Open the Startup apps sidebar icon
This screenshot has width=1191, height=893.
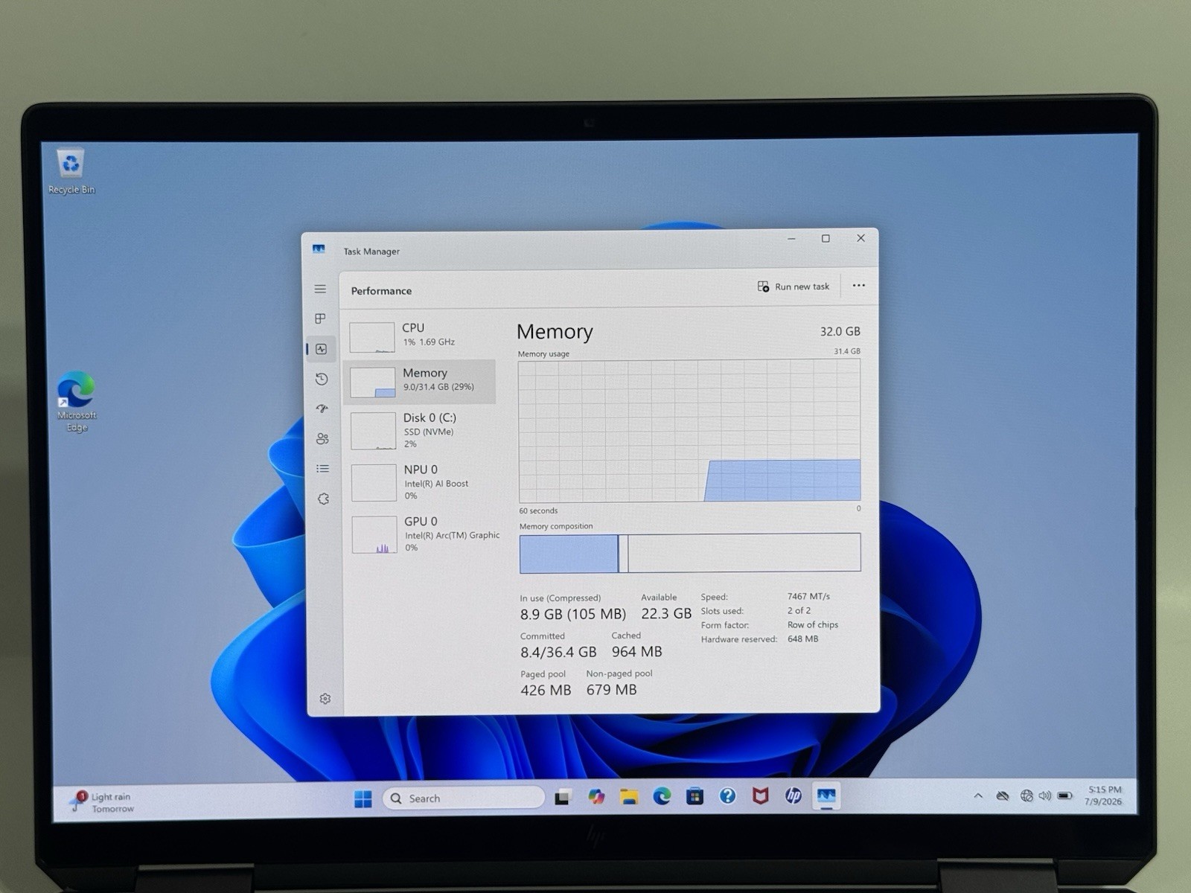pyautogui.click(x=322, y=409)
